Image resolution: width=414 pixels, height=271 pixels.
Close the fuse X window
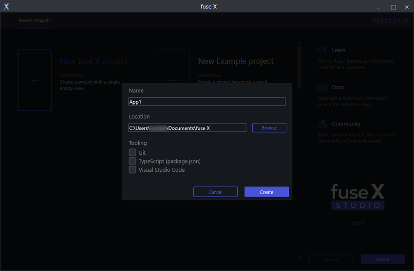tap(407, 7)
